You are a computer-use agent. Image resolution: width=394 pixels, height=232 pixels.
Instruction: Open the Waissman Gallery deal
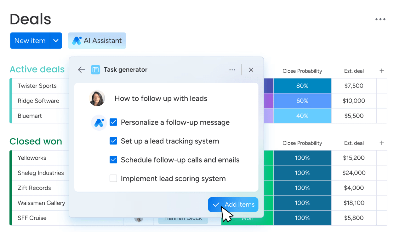click(x=41, y=203)
